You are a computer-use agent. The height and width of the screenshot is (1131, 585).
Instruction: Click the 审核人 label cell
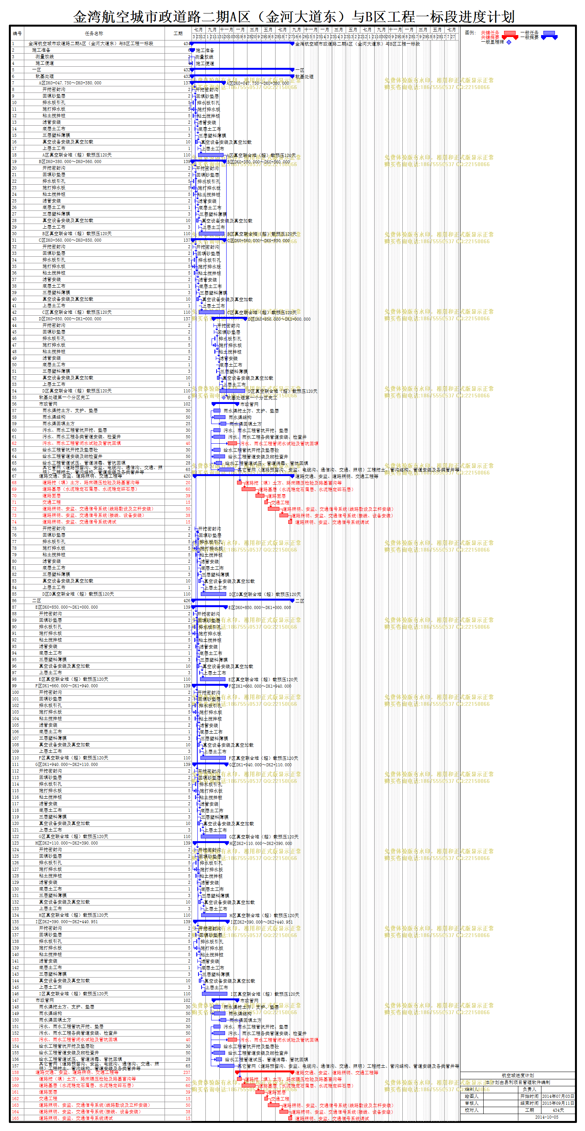[471, 1103]
